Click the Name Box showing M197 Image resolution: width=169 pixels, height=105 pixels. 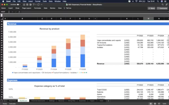[4, 12]
